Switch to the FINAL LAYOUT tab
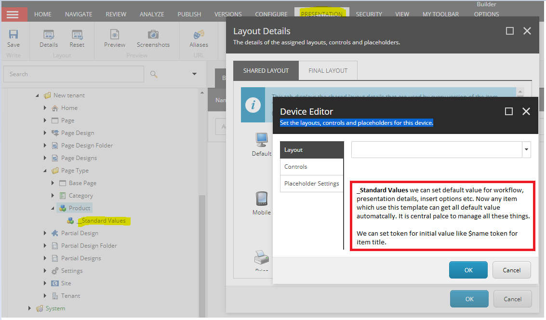This screenshot has height=320, width=546. [328, 70]
